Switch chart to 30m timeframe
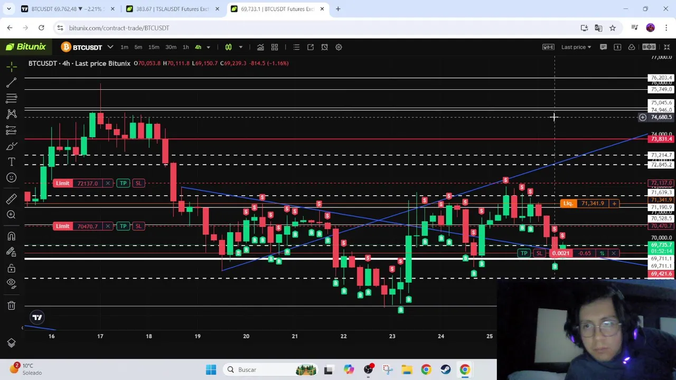Viewport: 676px width, 380px height. [x=171, y=47]
